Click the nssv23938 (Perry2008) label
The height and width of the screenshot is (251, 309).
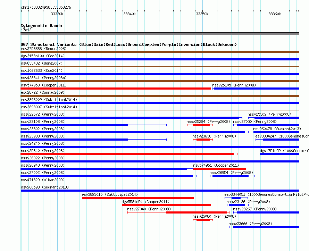tap(43, 136)
